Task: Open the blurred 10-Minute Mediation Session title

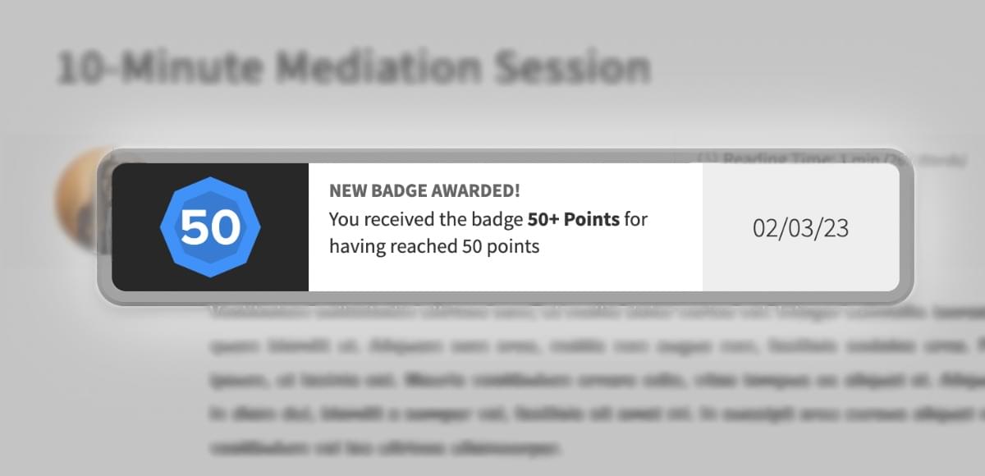Action: (354, 69)
